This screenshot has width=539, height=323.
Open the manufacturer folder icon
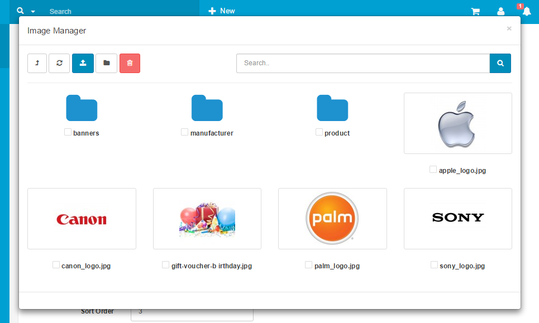pos(207,108)
